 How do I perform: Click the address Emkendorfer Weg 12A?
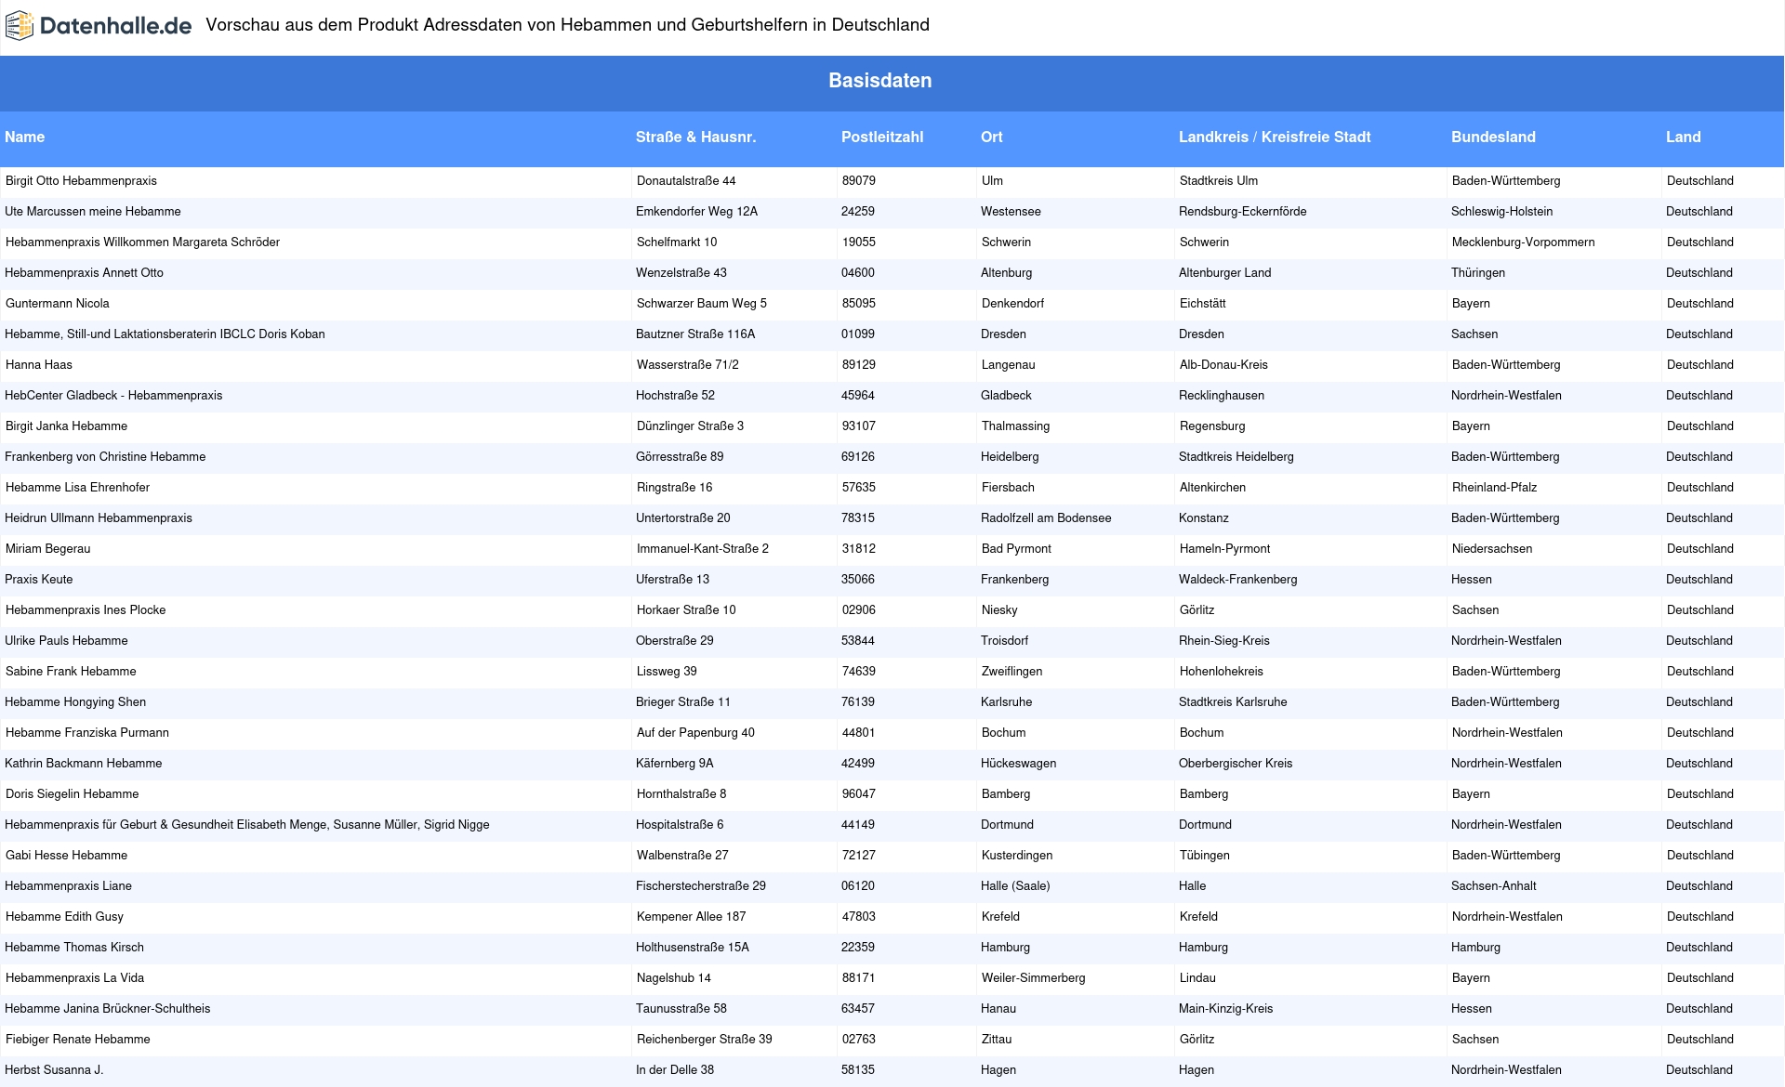tap(696, 212)
